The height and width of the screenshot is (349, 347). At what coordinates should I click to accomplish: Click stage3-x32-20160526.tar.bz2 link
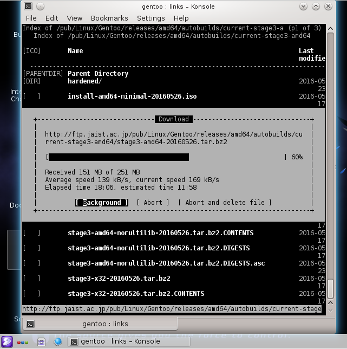click(119, 279)
